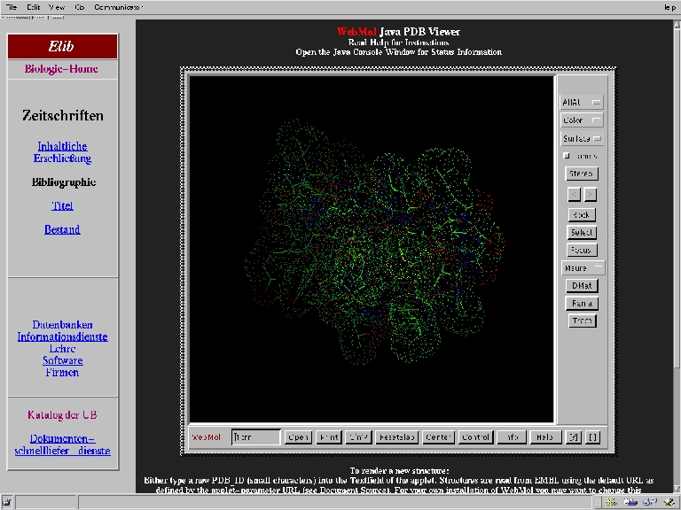
Task: Expand the Surface dropdown
Action: click(582, 138)
